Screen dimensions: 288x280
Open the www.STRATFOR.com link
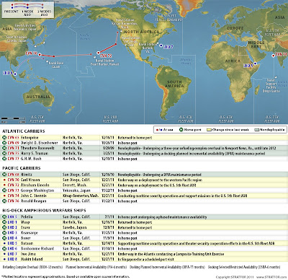click(x=271, y=277)
